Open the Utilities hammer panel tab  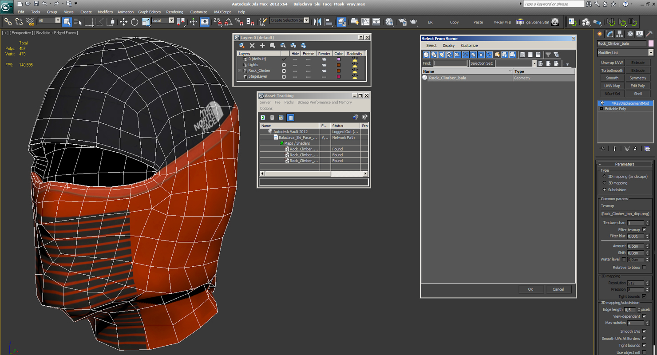click(649, 34)
